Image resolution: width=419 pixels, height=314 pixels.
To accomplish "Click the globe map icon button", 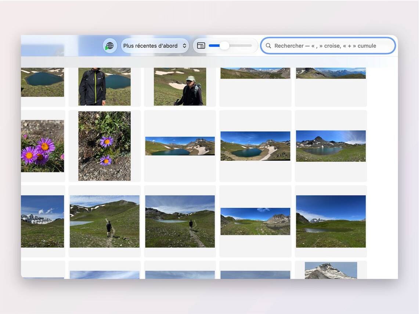I will 110,46.
